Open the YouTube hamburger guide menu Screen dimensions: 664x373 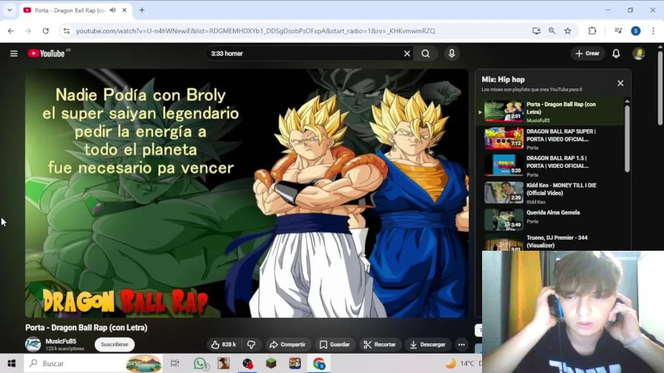coord(14,53)
